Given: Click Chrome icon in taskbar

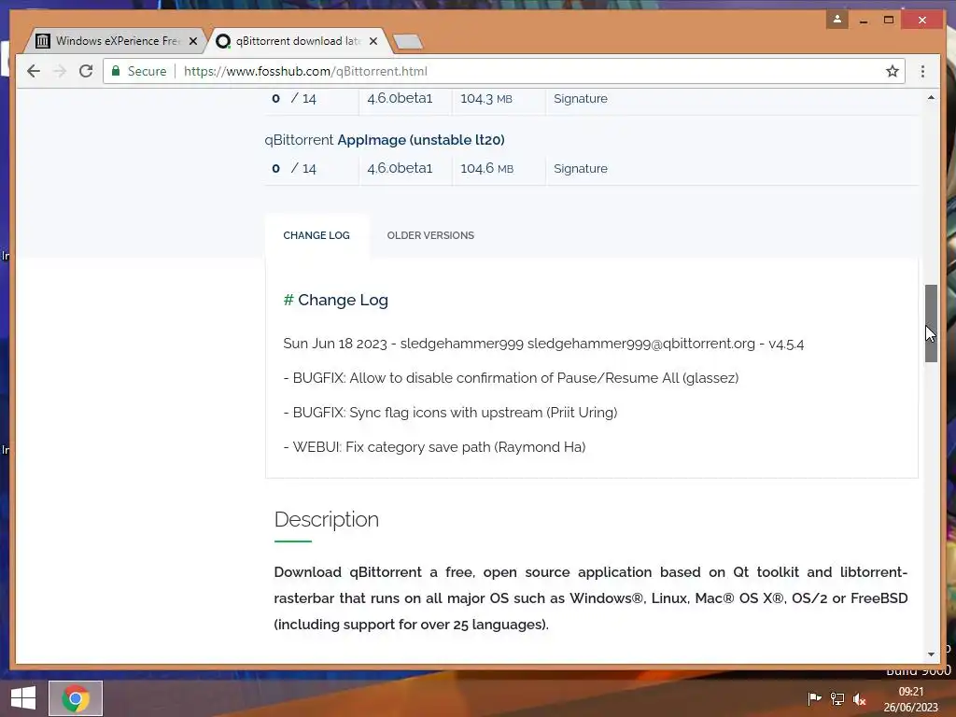Looking at the screenshot, I should click(76, 698).
